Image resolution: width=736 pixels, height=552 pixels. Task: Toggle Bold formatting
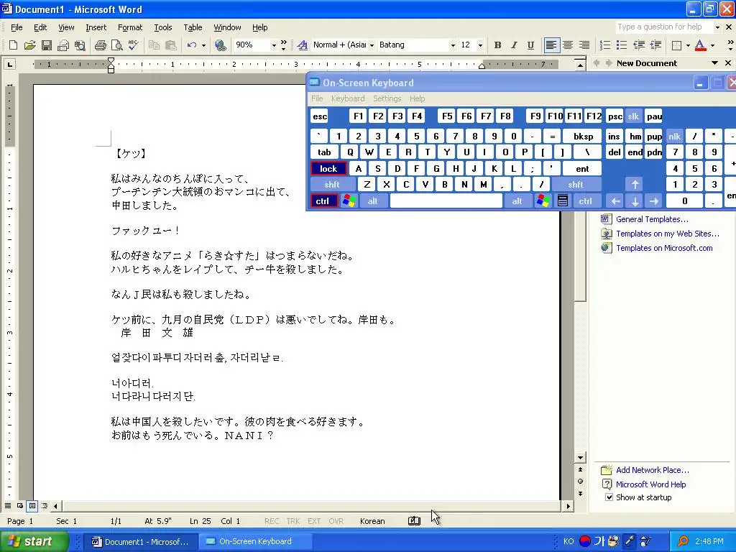pyautogui.click(x=497, y=45)
